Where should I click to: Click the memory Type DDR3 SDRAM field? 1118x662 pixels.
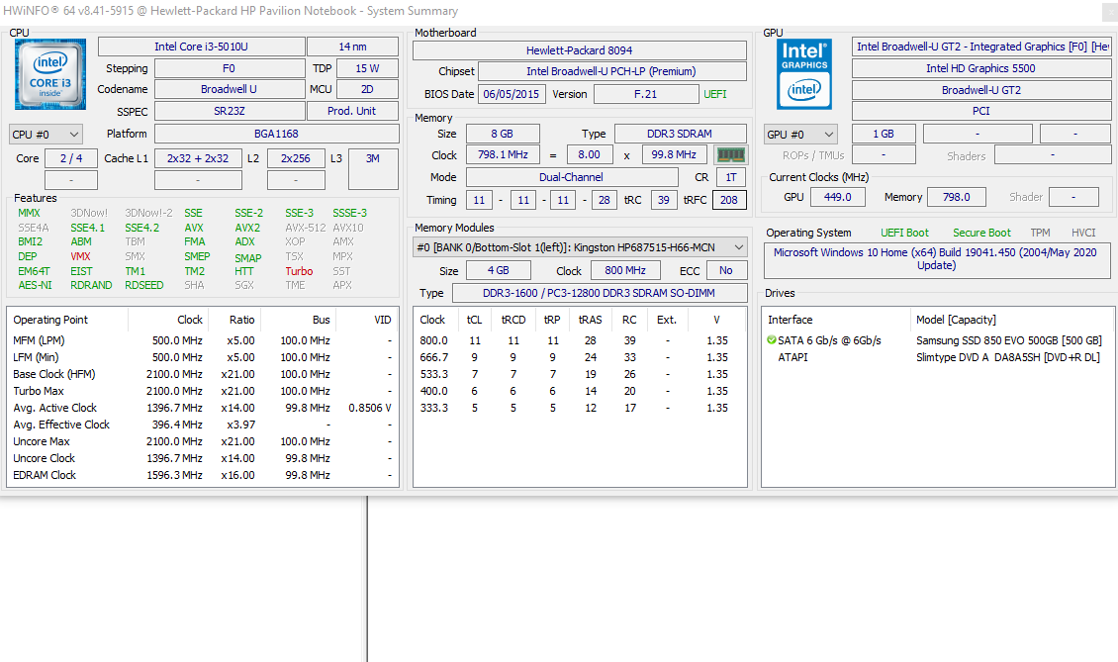pos(681,135)
